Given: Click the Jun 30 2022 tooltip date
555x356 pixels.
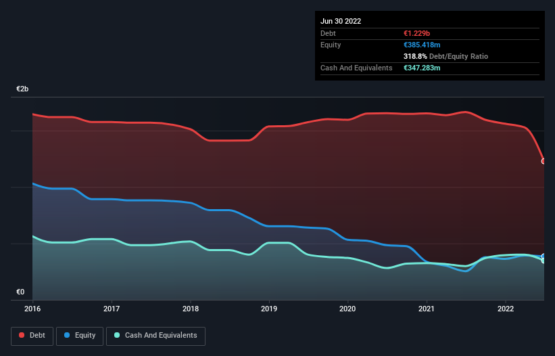Looking at the screenshot, I should (x=341, y=21).
